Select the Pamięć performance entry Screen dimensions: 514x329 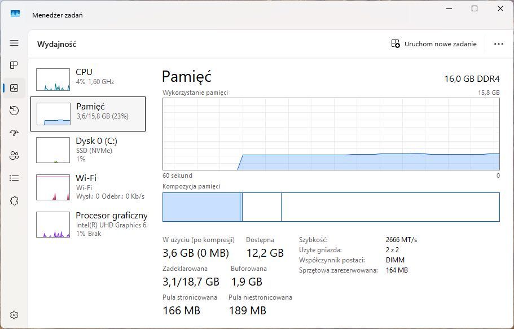(88, 114)
